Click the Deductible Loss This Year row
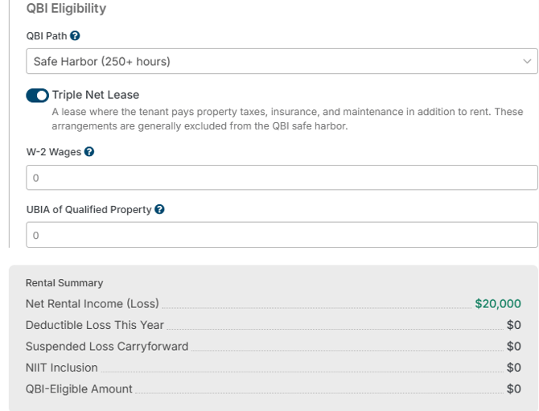Screen dimensions: 539x411 pos(274,325)
